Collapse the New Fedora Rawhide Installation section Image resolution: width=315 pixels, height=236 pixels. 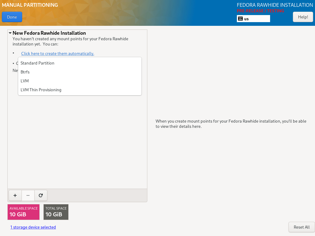[10, 33]
